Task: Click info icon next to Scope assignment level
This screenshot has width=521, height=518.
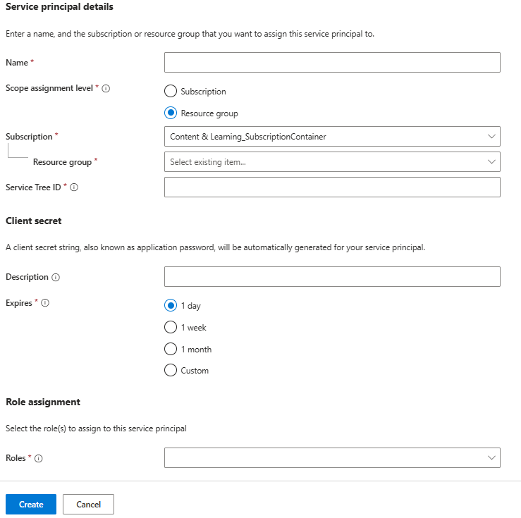Action: (x=106, y=89)
